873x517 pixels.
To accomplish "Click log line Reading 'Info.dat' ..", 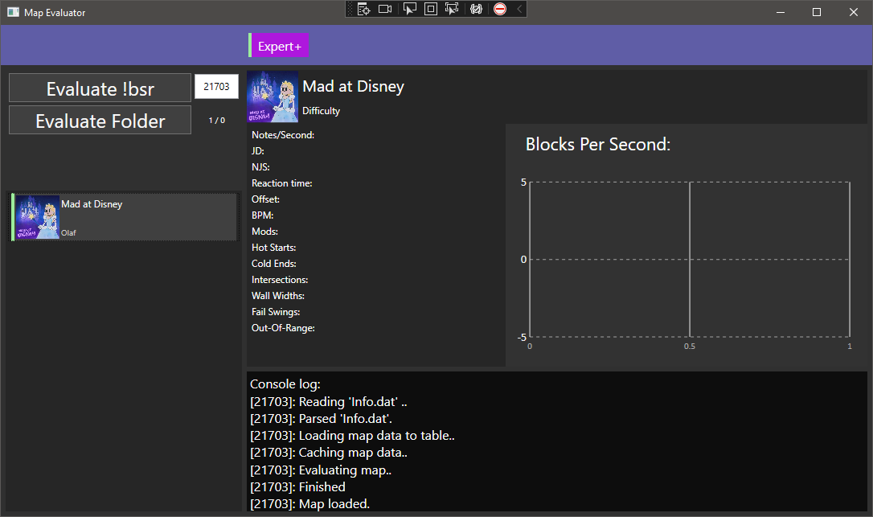I will click(x=329, y=402).
